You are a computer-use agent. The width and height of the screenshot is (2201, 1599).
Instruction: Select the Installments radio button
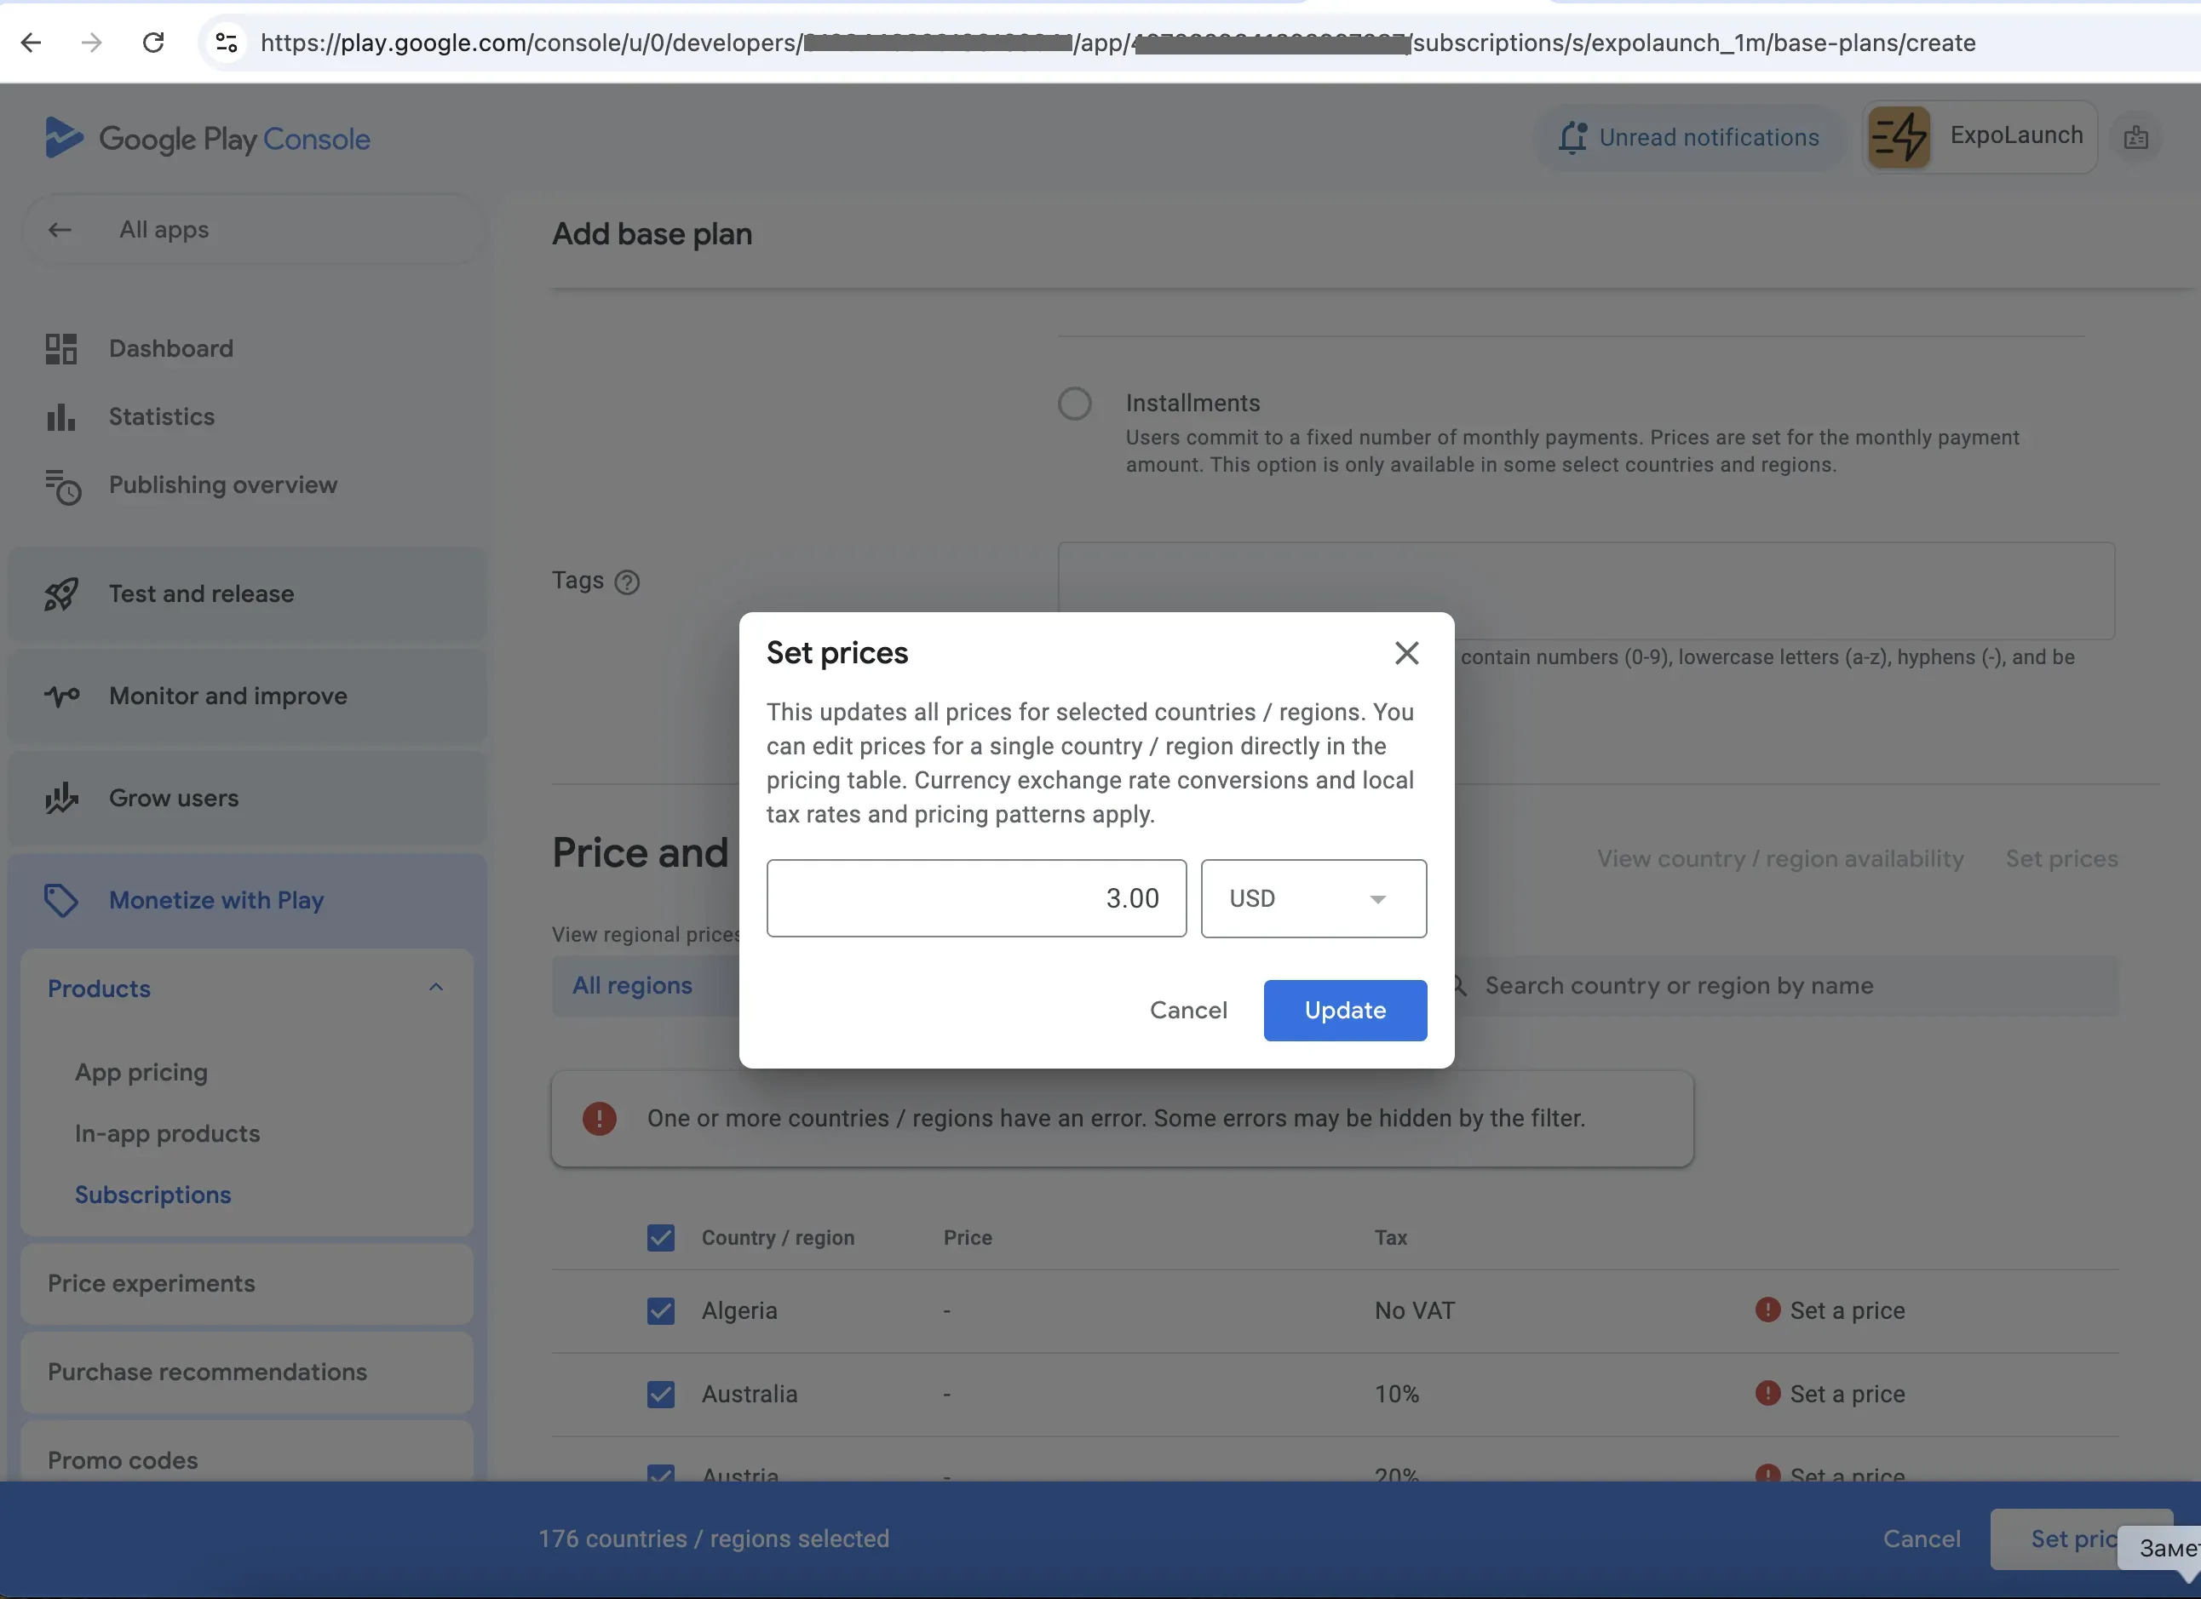1074,404
